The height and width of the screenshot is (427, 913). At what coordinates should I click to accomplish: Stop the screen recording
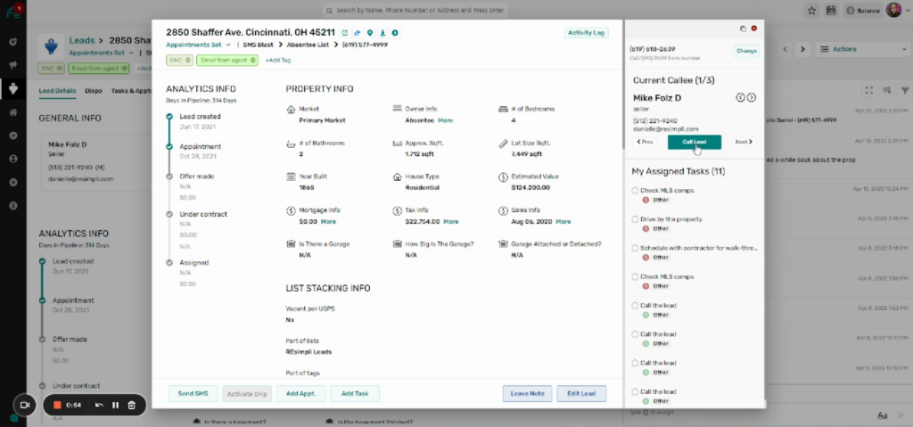tap(57, 405)
